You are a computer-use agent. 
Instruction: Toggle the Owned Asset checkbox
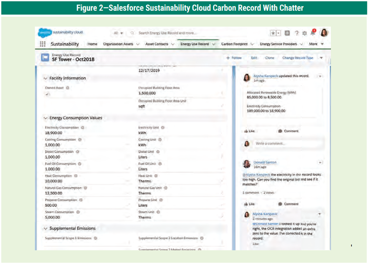47,94
